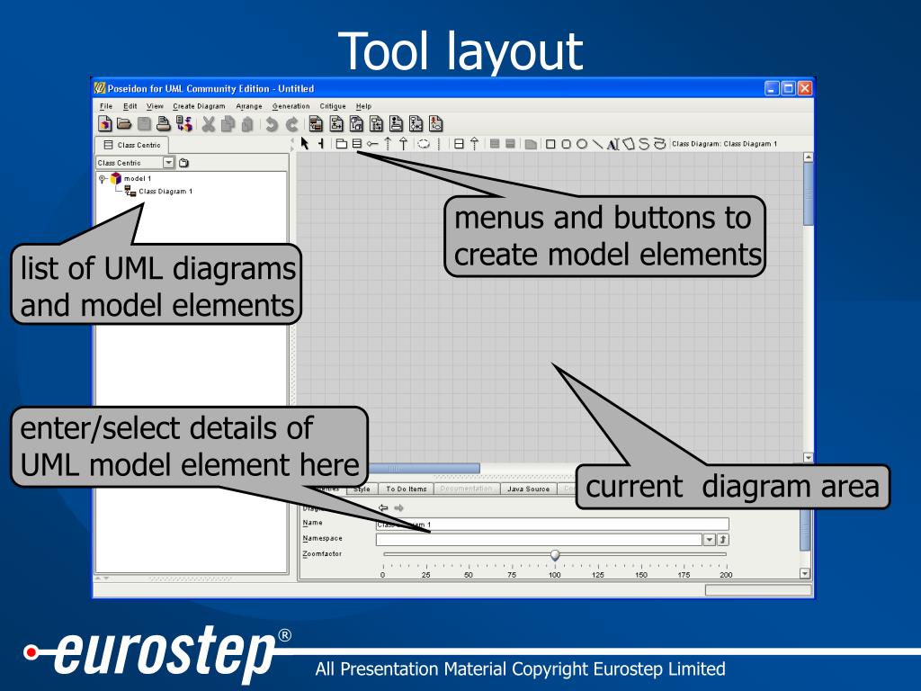Screen dimensions: 921x691
Task: Click the up-arrow button next to Namespace
Action: 723,540
